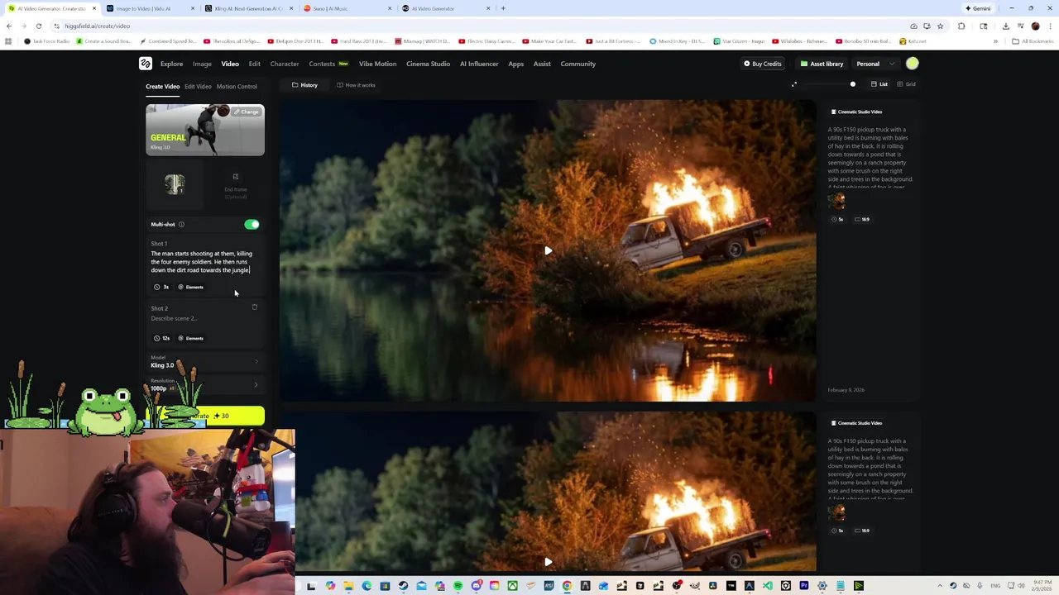Expand the Model Kling 3.0 selector
1059x595 pixels.
(205, 362)
